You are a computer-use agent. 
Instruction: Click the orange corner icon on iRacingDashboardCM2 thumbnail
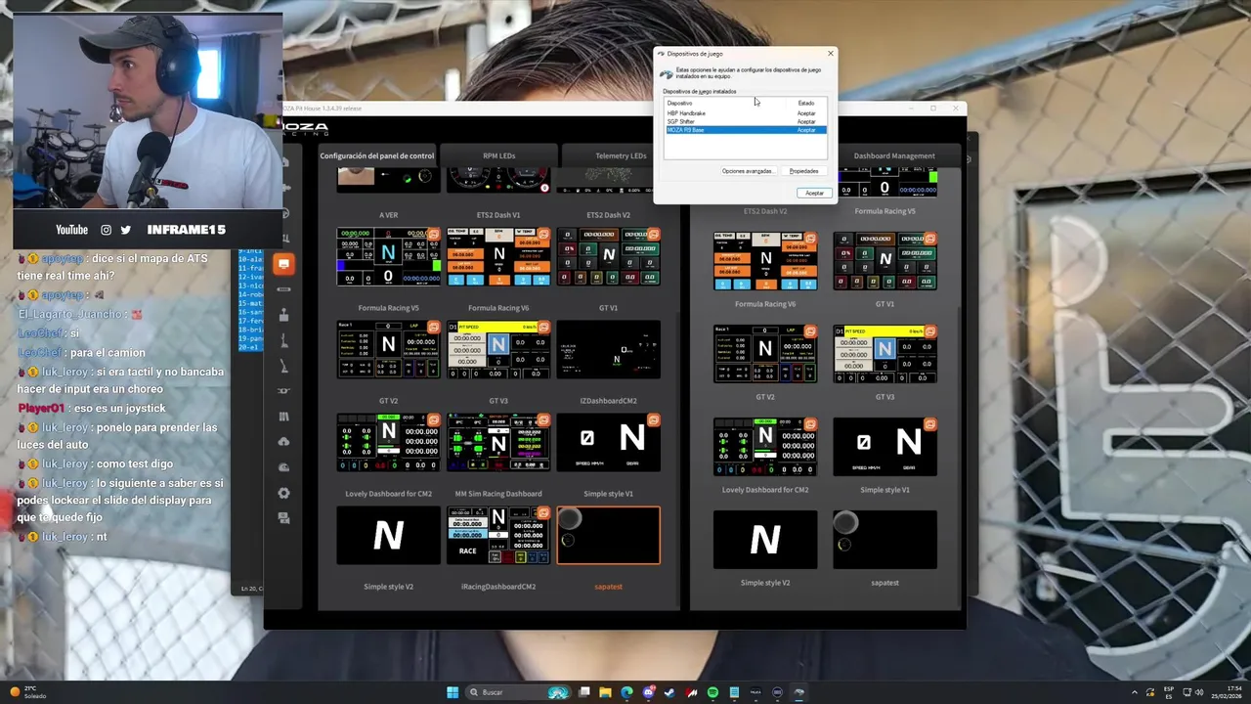[x=543, y=513]
